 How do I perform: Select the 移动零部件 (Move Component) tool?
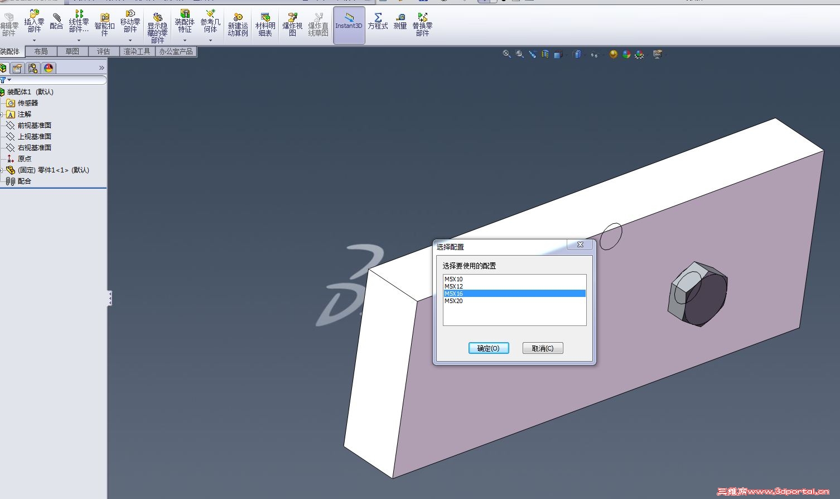[130, 21]
